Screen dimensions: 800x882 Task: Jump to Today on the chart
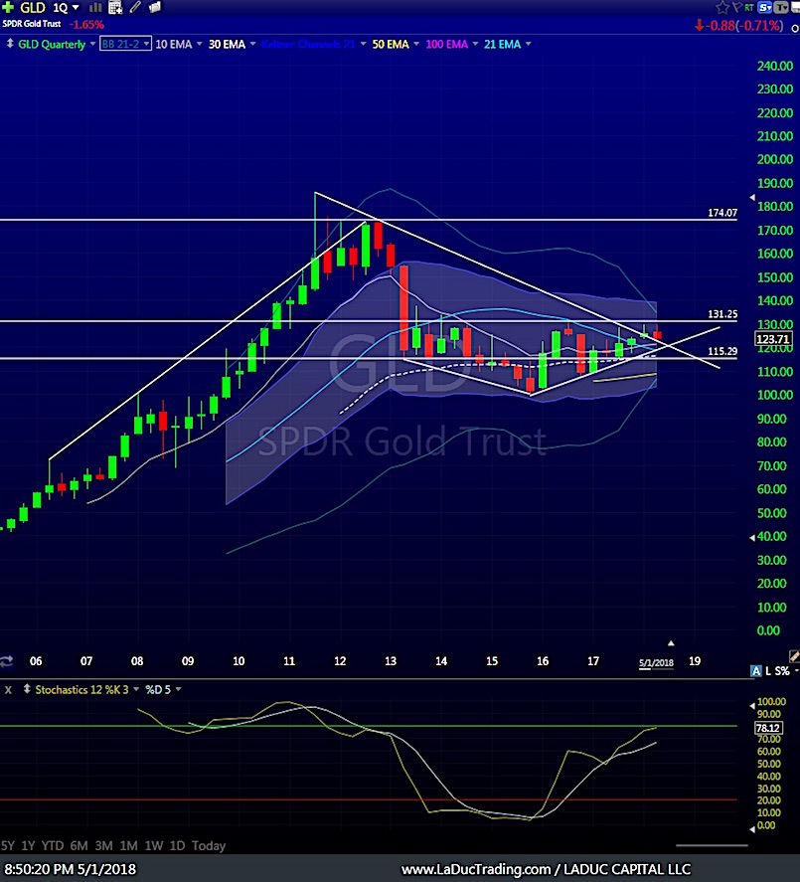click(209, 845)
